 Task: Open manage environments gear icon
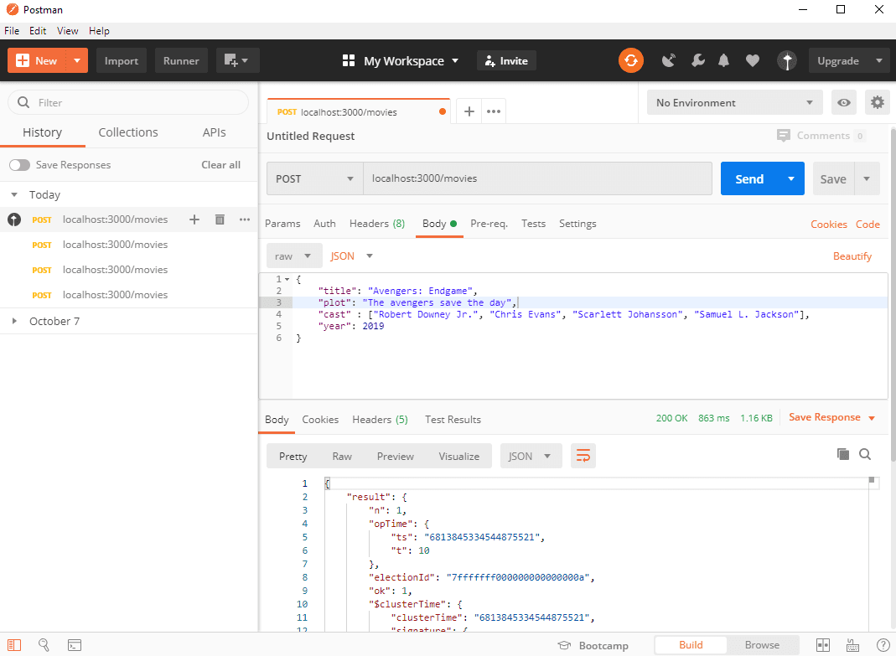877,102
